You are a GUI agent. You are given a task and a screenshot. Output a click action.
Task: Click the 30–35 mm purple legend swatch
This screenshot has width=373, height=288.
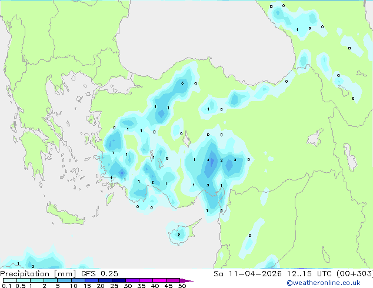click(132, 280)
